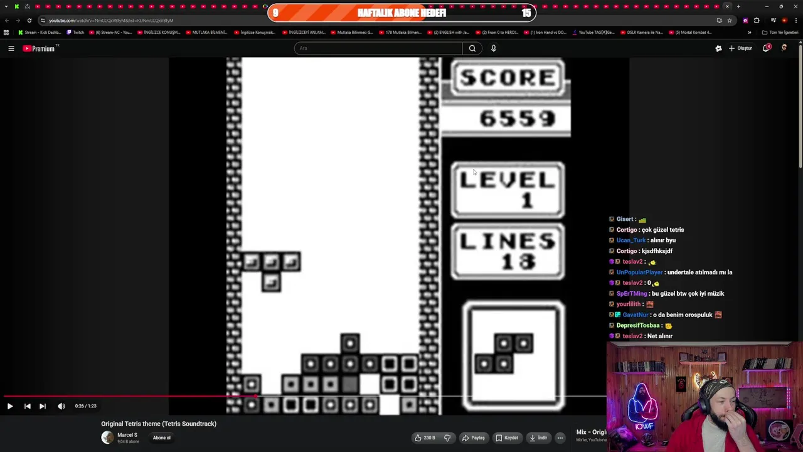Download the video via İndir

(538, 438)
